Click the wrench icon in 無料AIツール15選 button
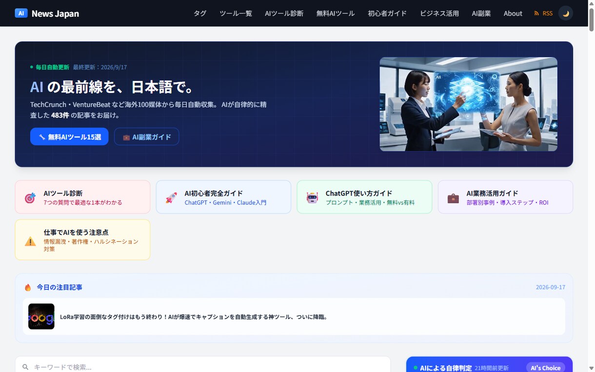Screen dimensions: 595x372 (42, 137)
